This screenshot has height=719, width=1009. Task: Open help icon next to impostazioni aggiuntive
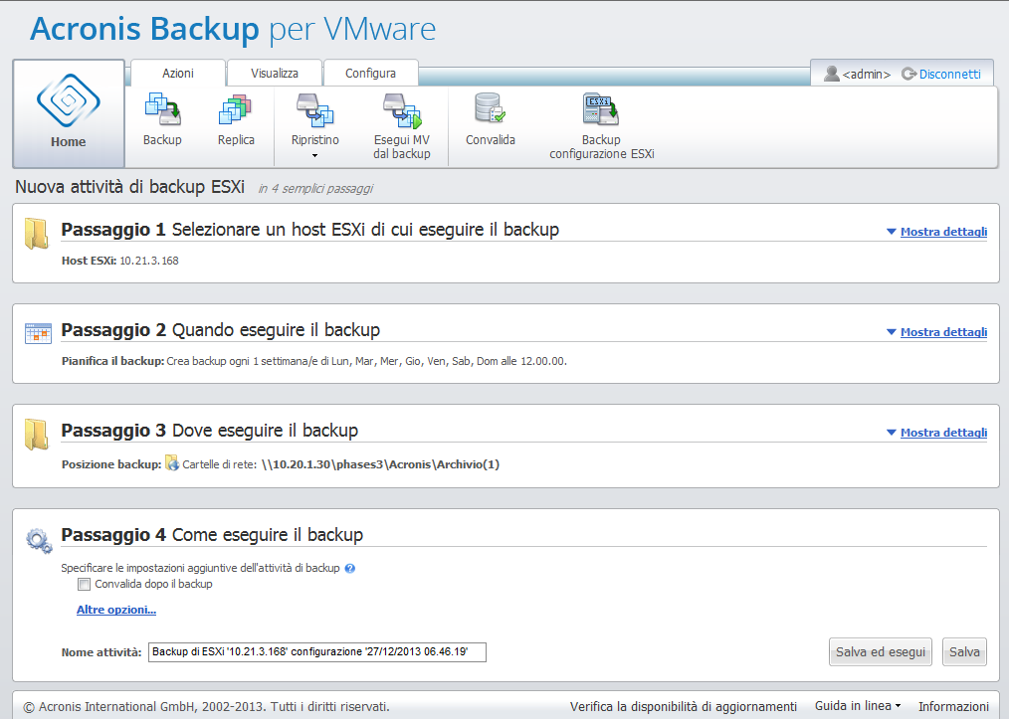pos(350,568)
